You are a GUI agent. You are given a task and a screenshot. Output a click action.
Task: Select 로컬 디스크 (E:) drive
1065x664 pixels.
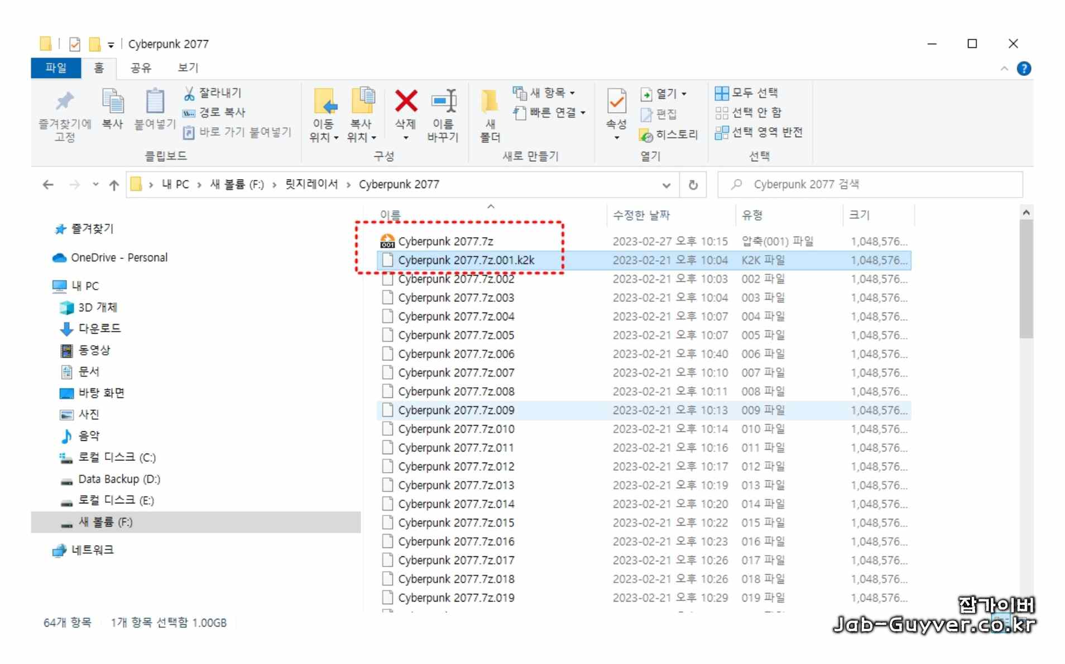[107, 501]
